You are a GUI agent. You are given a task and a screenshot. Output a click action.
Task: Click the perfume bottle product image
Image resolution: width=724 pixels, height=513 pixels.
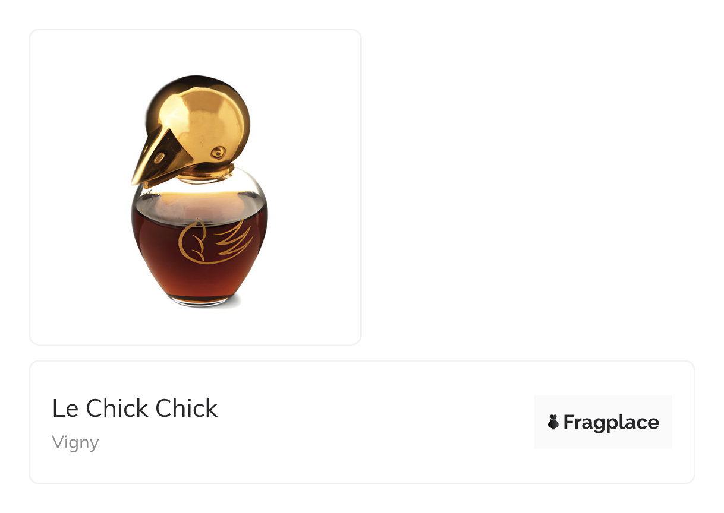click(x=199, y=191)
